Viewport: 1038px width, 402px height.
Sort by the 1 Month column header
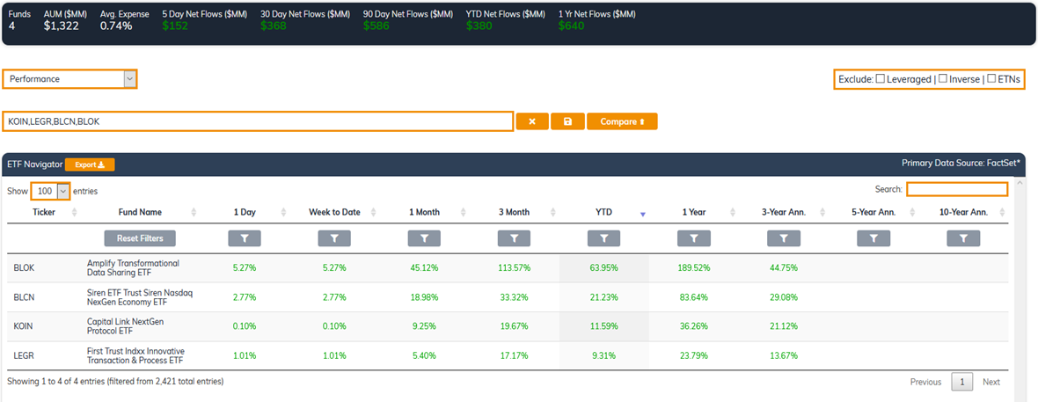click(424, 213)
